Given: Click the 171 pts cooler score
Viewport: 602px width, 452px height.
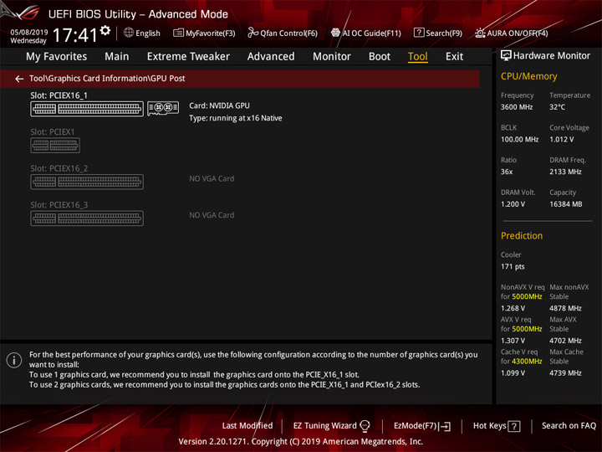Looking at the screenshot, I should (513, 267).
